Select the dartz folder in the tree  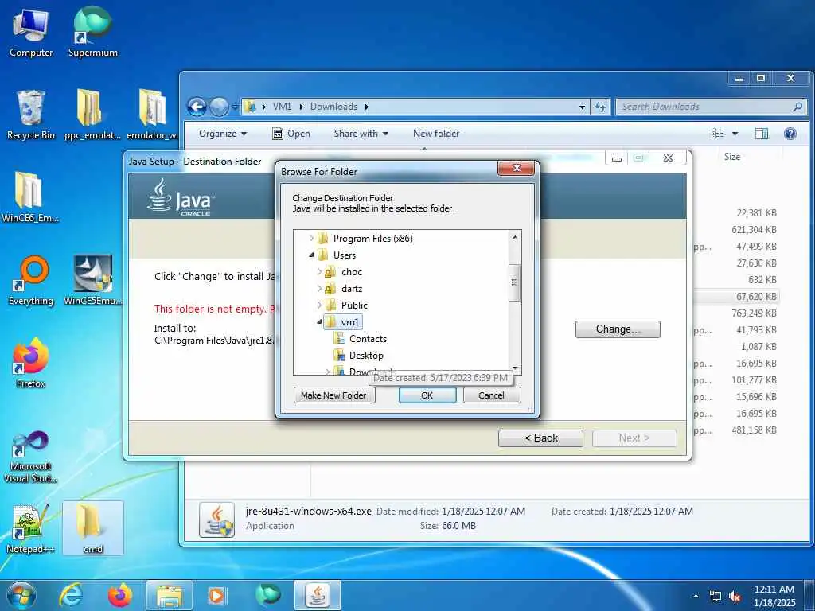pos(351,288)
